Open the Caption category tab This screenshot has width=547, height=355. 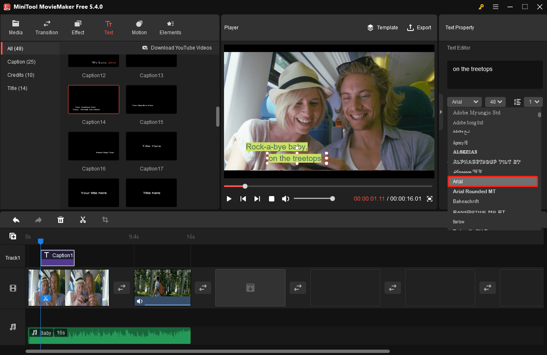[21, 62]
